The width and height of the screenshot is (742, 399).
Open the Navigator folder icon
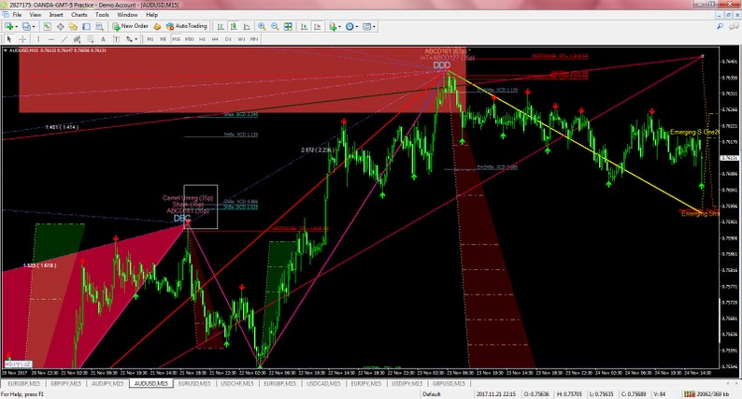tap(73, 26)
